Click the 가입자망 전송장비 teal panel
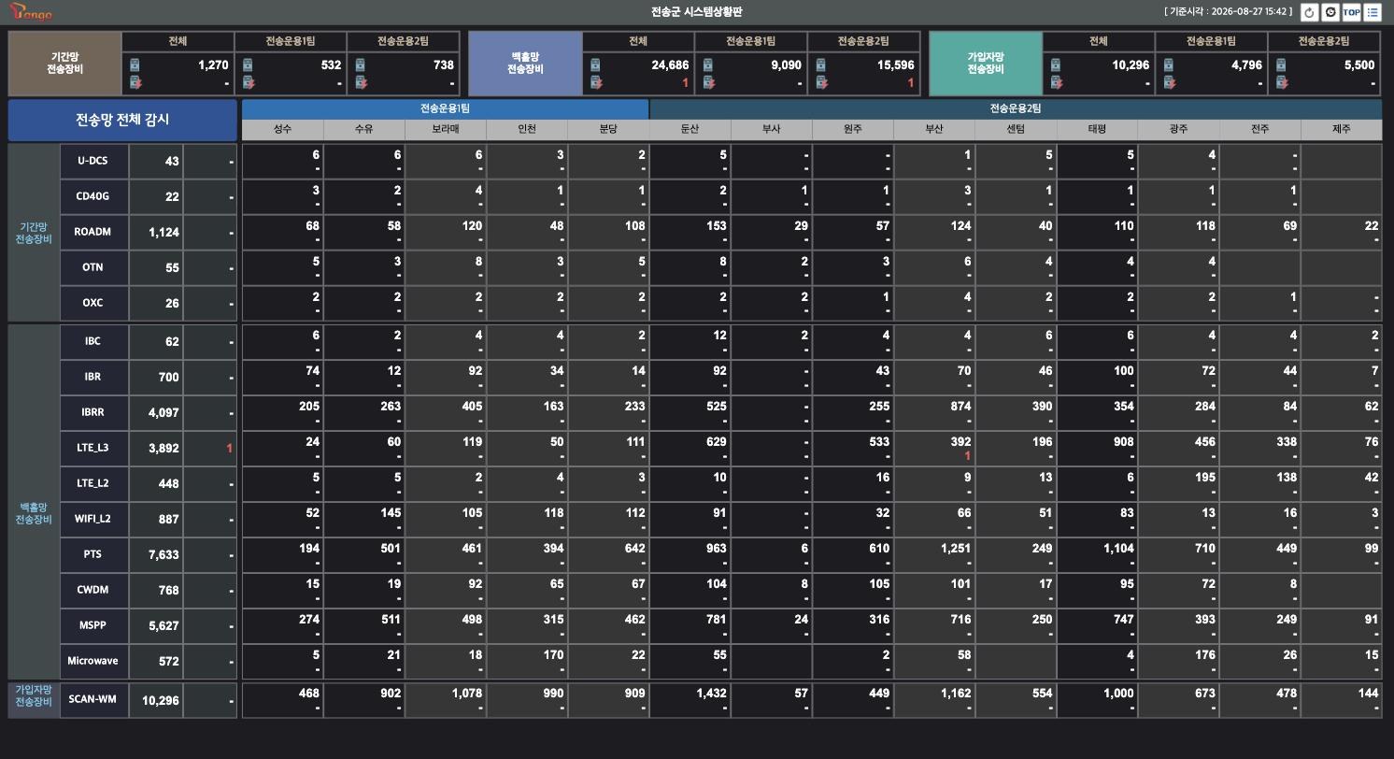The width and height of the screenshot is (1394, 759). point(985,64)
